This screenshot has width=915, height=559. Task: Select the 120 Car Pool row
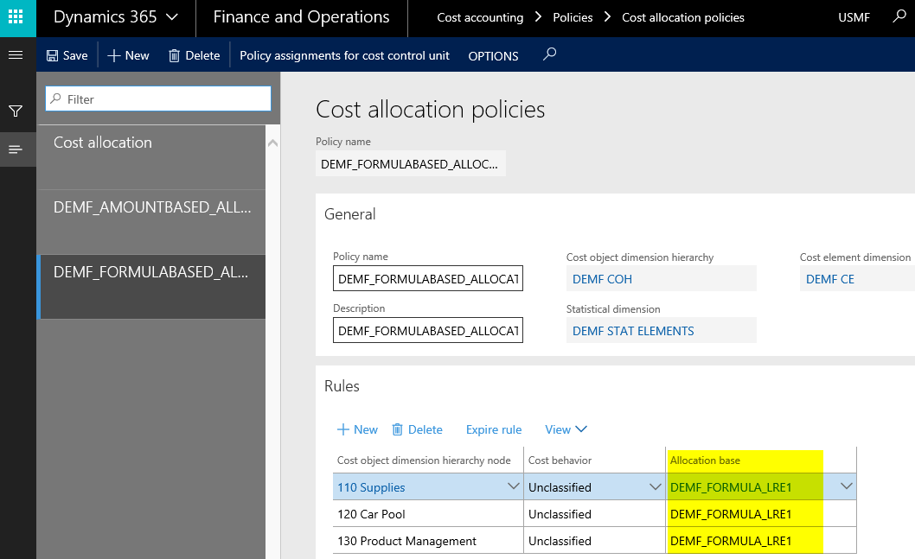tap(371, 514)
